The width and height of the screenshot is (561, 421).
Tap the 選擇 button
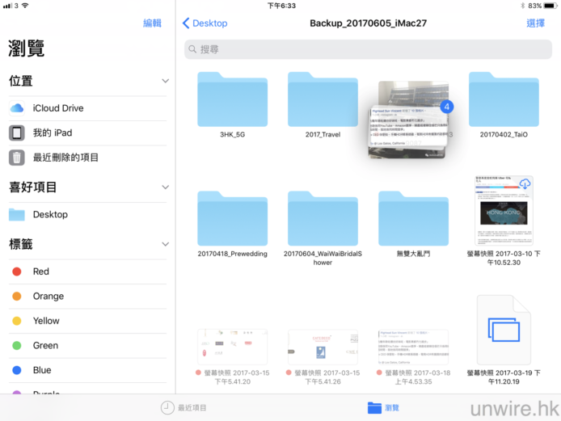pyautogui.click(x=535, y=23)
